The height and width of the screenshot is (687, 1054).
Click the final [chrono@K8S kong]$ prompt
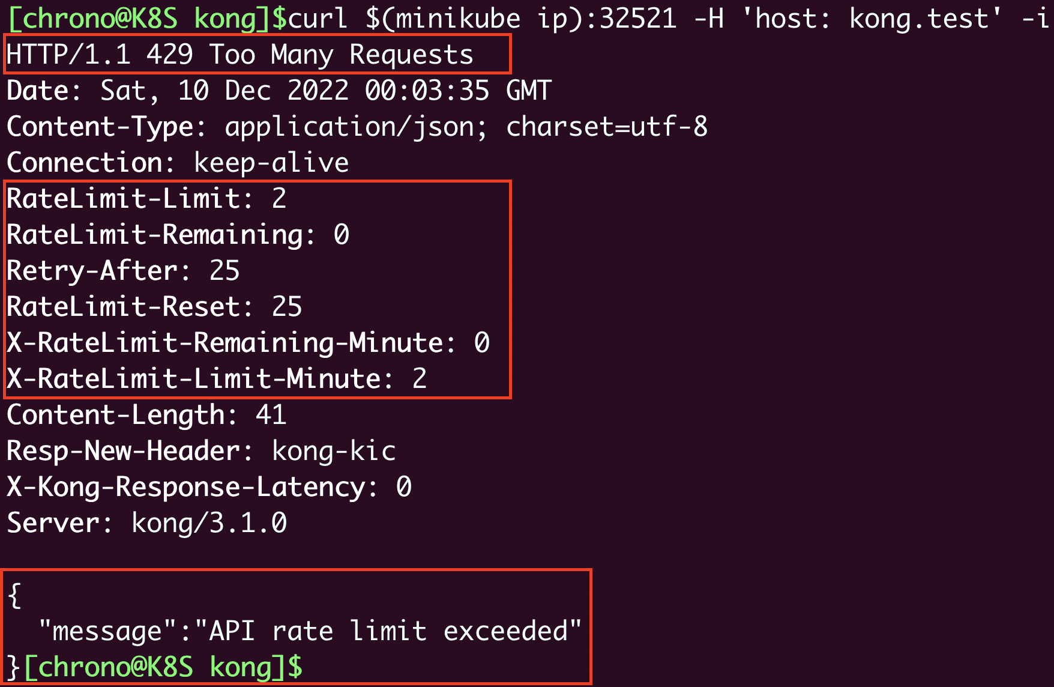(162, 667)
